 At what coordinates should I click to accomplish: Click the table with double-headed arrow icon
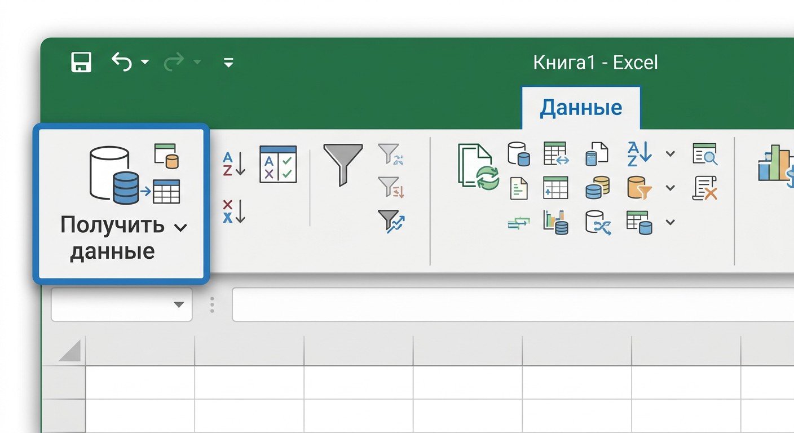556,153
